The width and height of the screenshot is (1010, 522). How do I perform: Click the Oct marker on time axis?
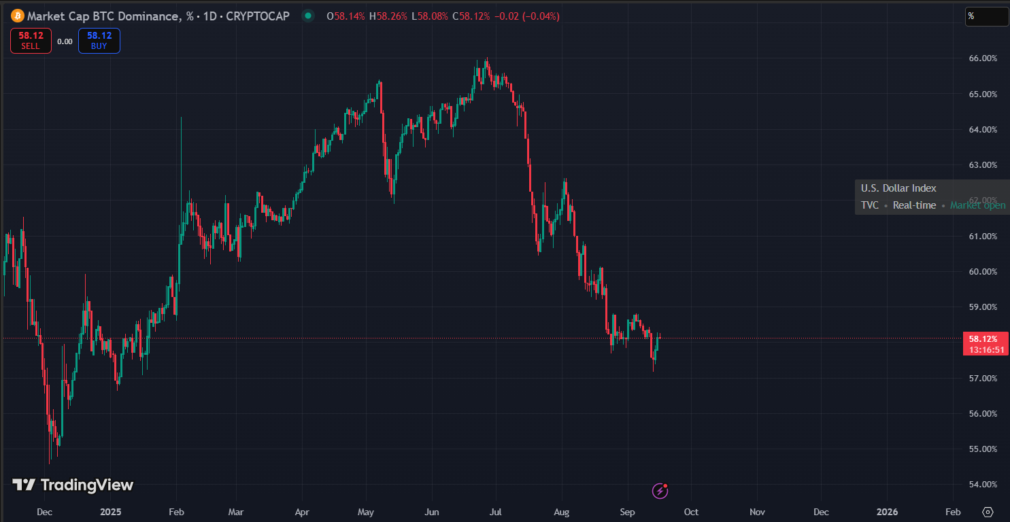[691, 512]
